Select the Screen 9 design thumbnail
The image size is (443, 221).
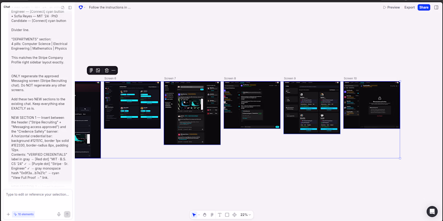tap(312, 107)
